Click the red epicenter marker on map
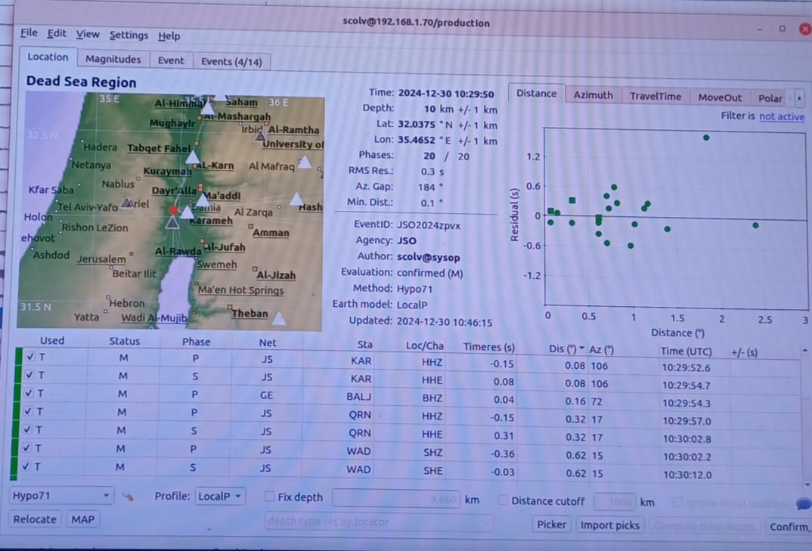Viewport: 812px width, 551px height. click(x=173, y=210)
